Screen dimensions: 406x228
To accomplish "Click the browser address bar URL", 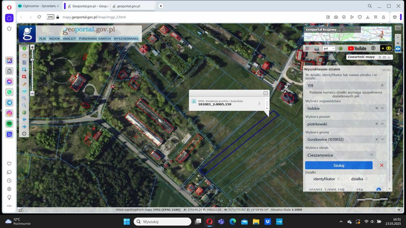I will (94, 17).
